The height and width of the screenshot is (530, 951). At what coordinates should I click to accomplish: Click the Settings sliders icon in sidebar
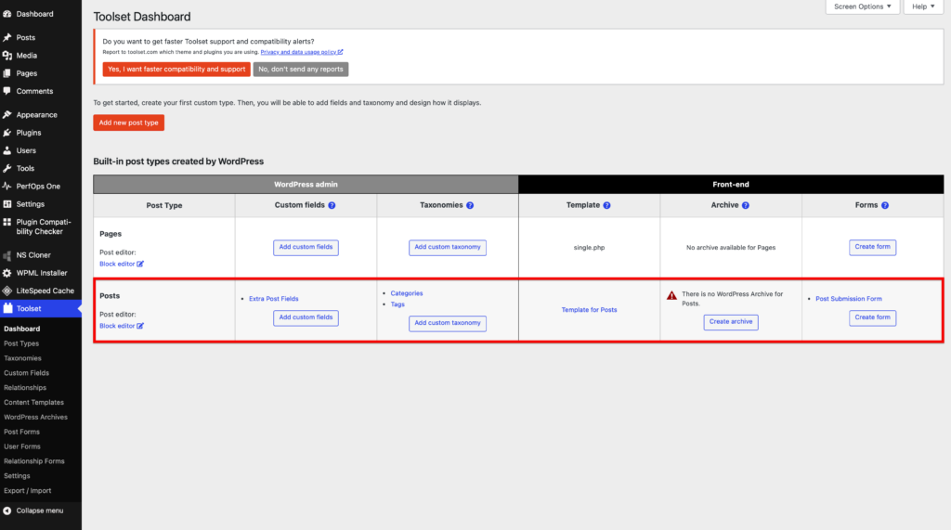tap(7, 204)
